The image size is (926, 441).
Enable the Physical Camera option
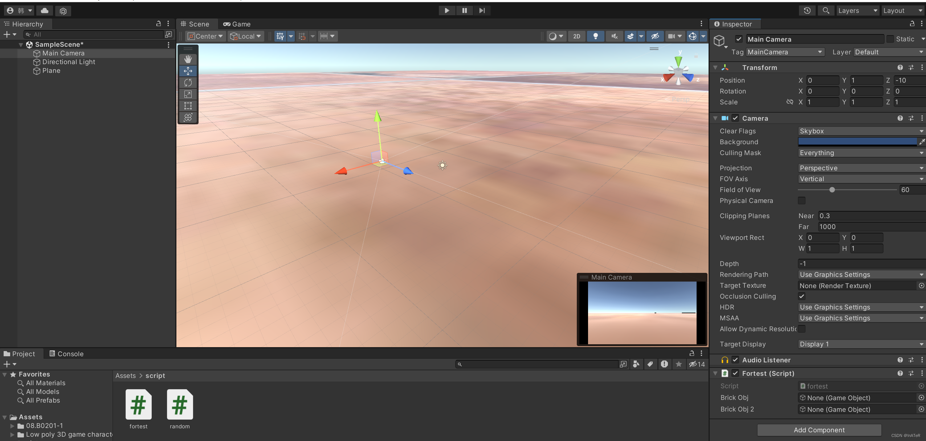[802, 200]
